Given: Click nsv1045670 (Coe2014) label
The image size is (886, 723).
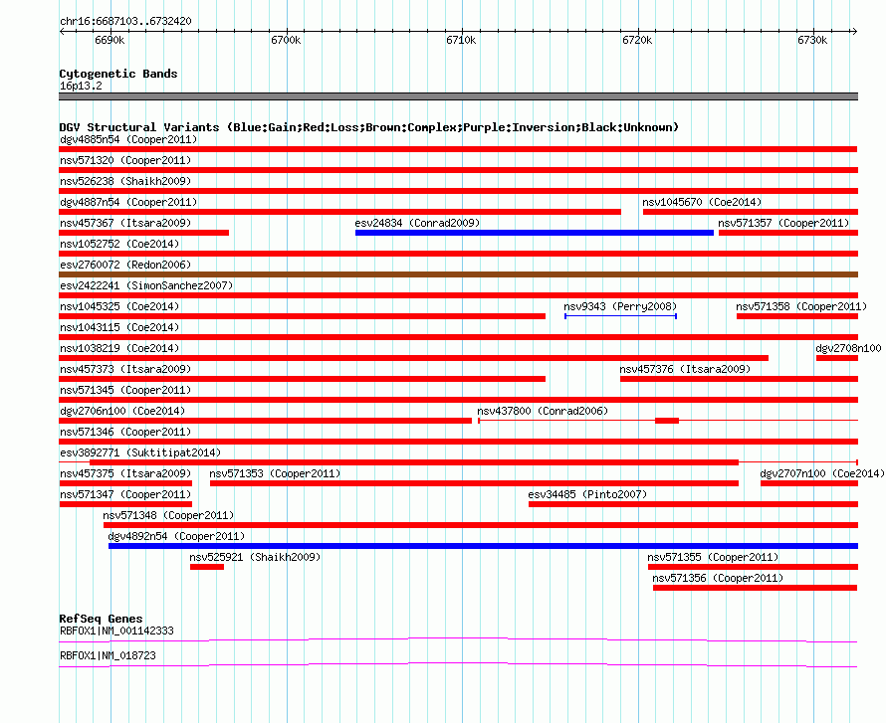Looking at the screenshot, I should (x=702, y=202).
